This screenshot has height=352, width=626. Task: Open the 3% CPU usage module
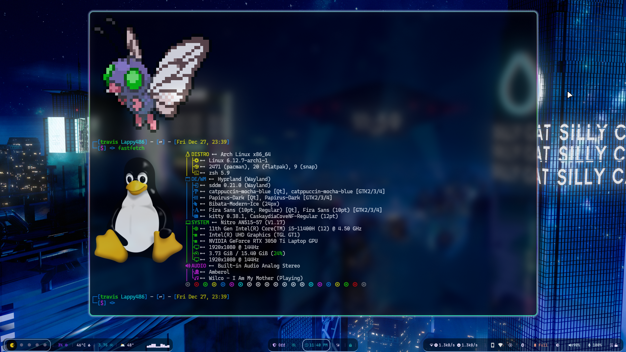[x=63, y=345]
